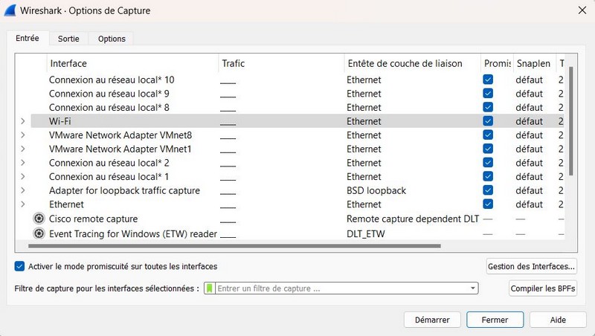Switch to the Sortie tab
The image size is (595, 336).
68,39
